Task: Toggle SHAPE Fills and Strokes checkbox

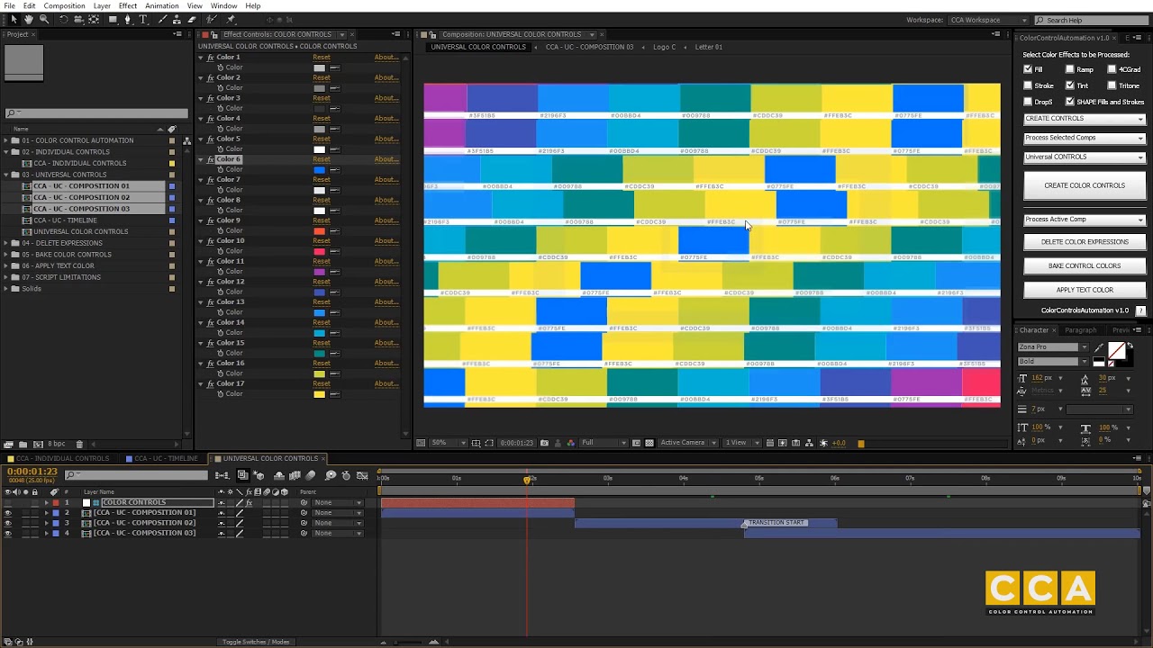Action: 1070,102
